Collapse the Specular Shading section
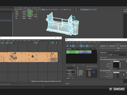Viewport: 127px width, 95px height. (x=101, y=70)
